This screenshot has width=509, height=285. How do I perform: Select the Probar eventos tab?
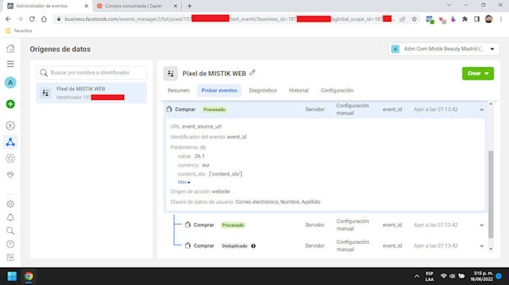219,90
